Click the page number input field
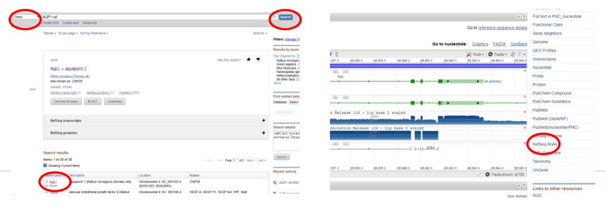 [235, 160]
